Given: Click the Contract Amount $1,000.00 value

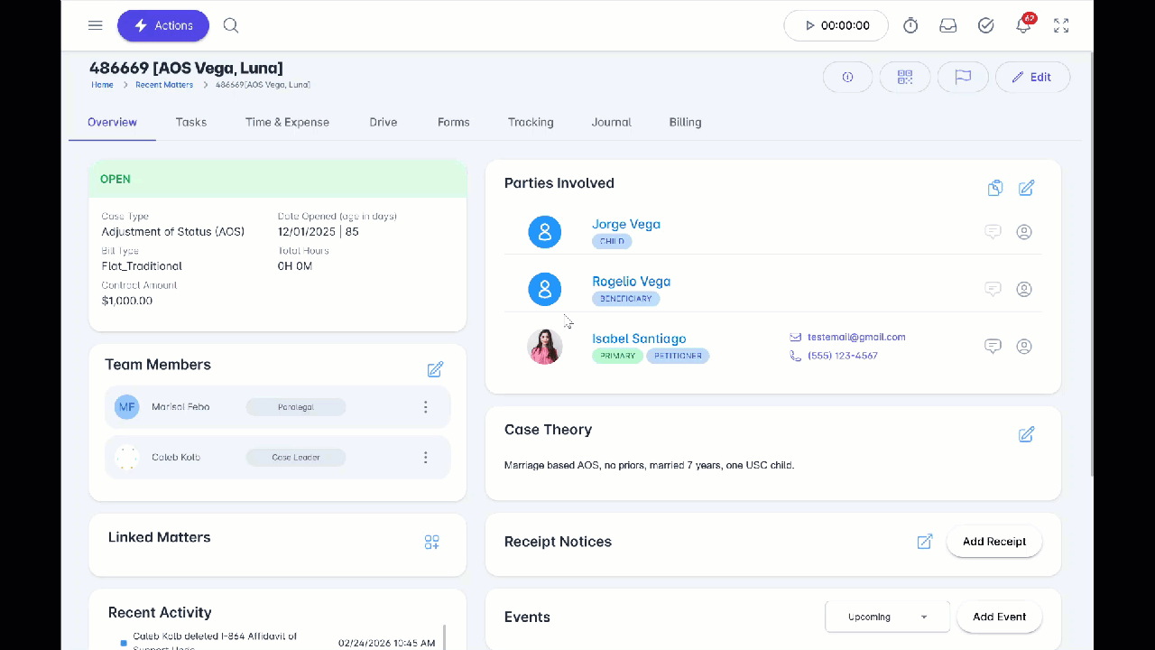Looking at the screenshot, I should (x=127, y=301).
